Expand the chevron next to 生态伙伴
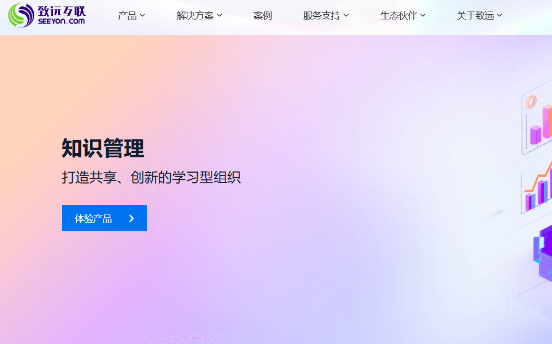Viewport: 552px width, 344px height. 423,15
